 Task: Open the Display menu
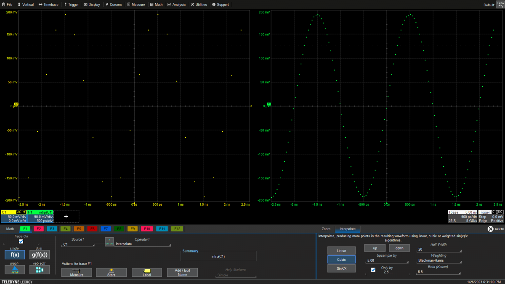pyautogui.click(x=92, y=5)
